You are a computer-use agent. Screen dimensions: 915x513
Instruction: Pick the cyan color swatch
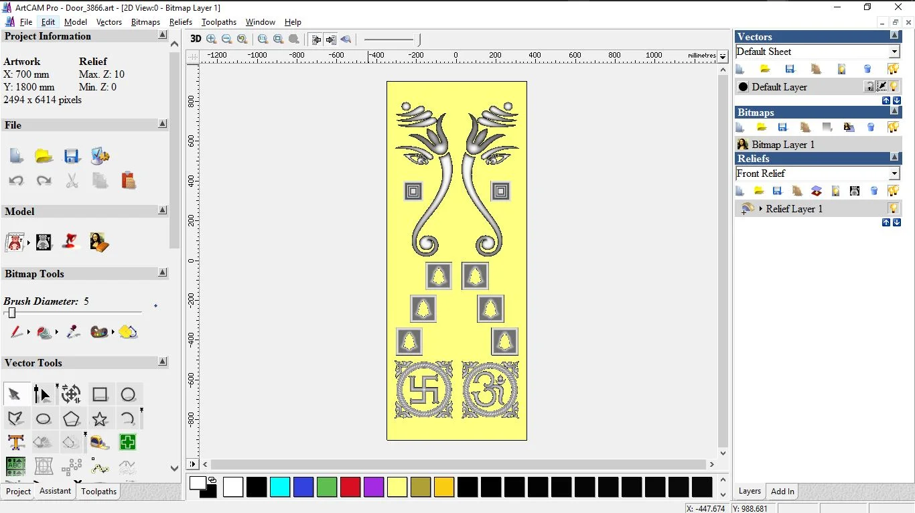[280, 487]
